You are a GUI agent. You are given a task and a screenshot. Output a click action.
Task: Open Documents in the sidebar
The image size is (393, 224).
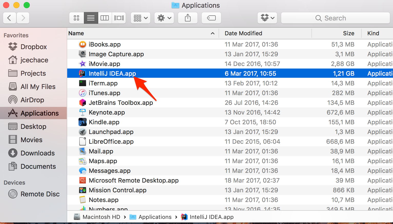38,166
